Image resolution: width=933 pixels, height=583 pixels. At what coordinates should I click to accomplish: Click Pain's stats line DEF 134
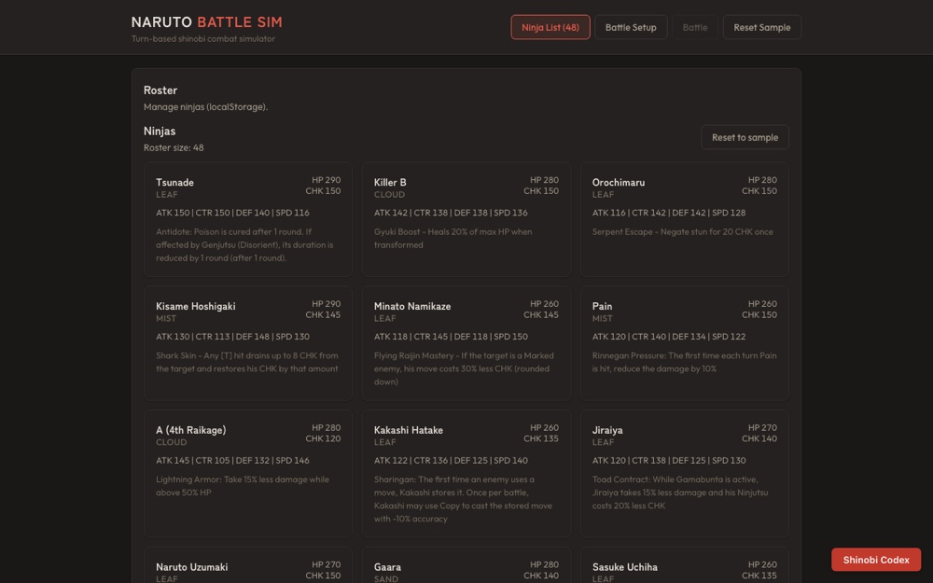pyautogui.click(x=669, y=336)
